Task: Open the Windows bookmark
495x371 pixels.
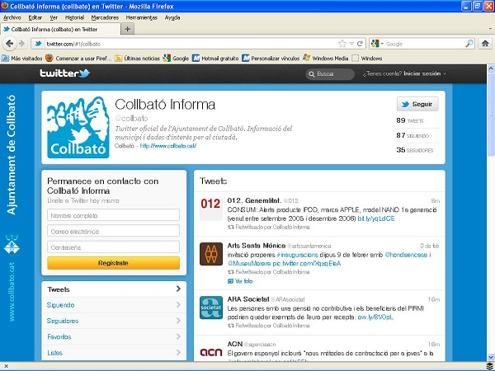Action: (367, 59)
